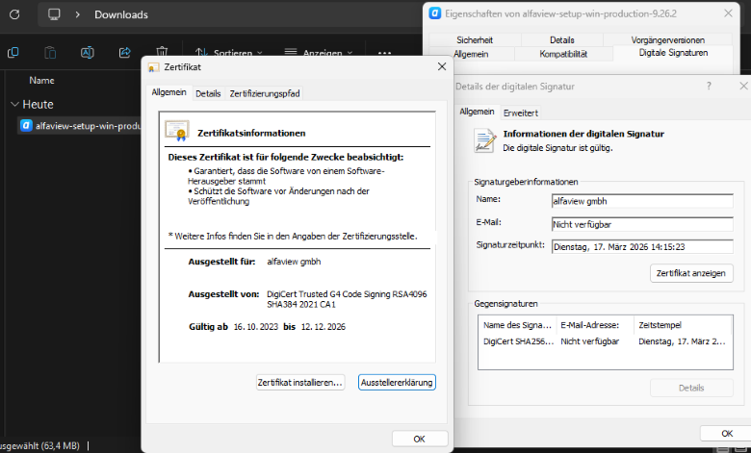Click OK in signature details dialog

pyautogui.click(x=727, y=433)
